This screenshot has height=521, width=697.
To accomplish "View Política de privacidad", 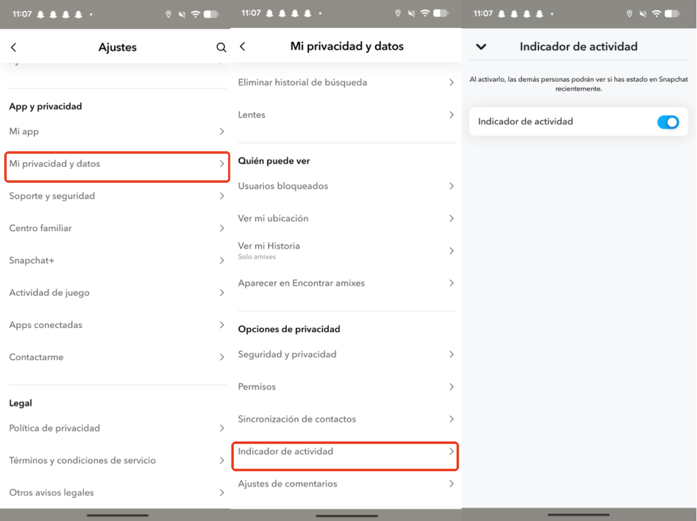I will (117, 428).
